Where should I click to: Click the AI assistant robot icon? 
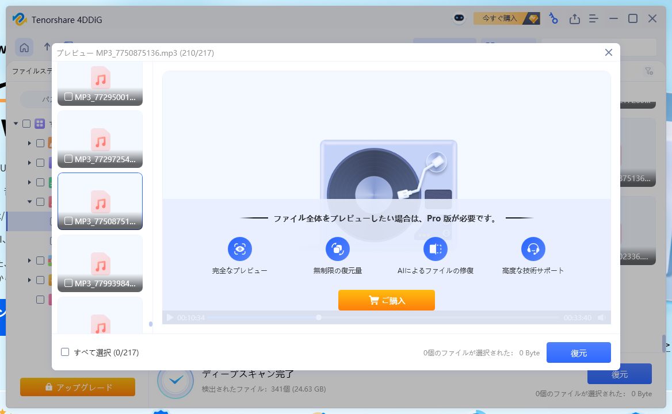tap(459, 18)
